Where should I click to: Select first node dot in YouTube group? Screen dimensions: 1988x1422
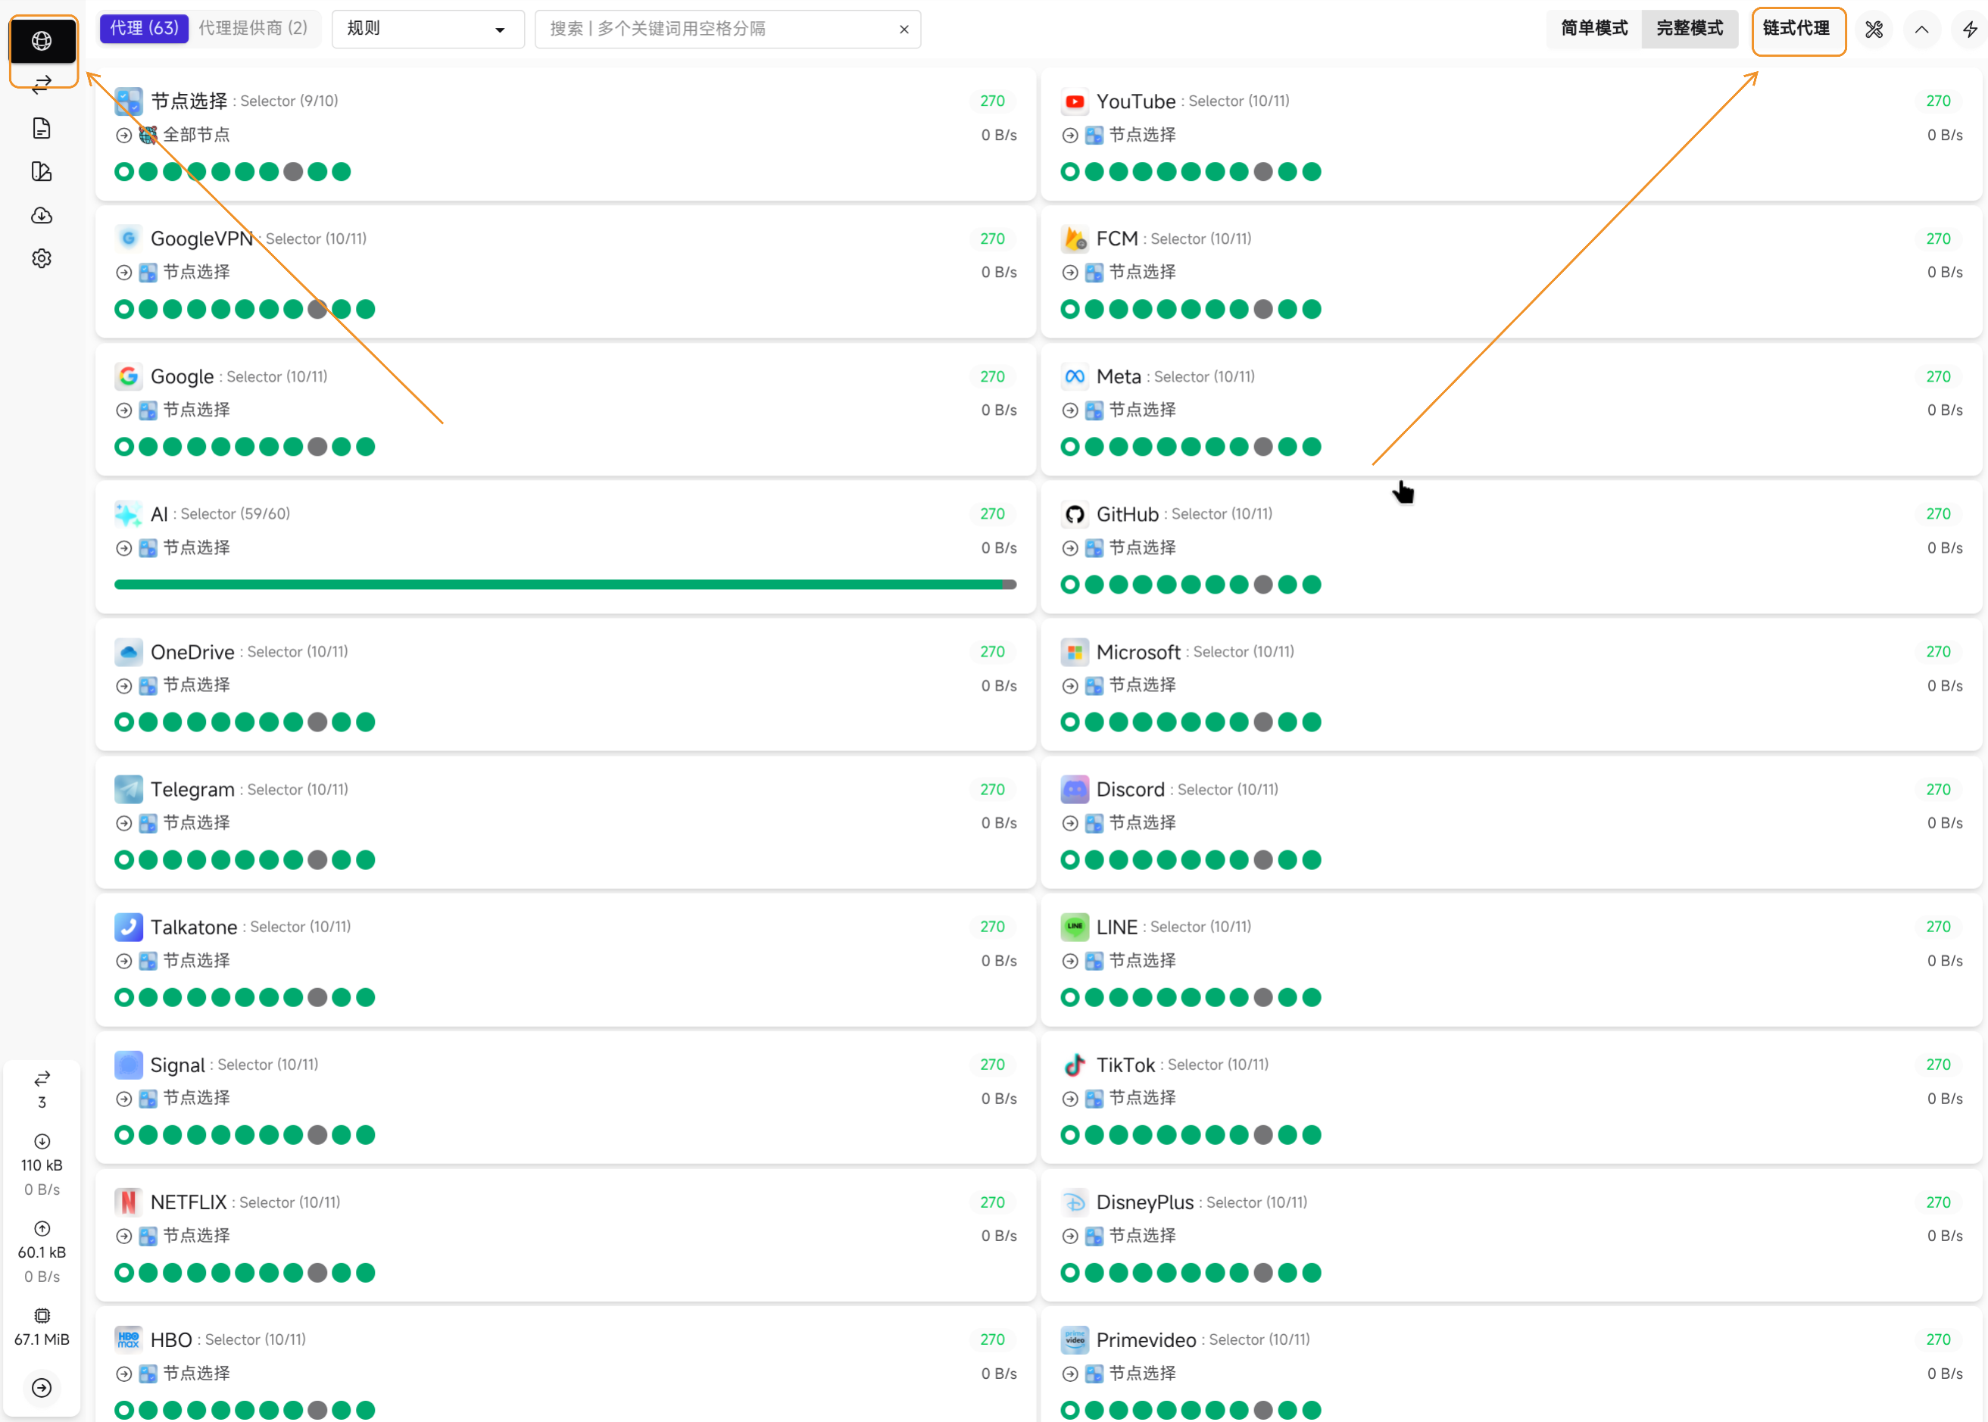[1069, 172]
